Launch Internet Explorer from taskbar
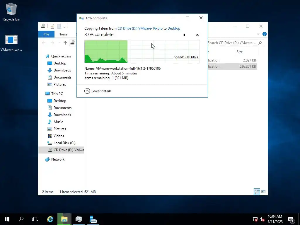Viewport: 300px width, 225px height. tap(50, 219)
